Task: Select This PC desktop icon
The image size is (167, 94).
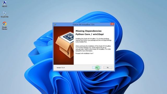Action: [x=4, y=4]
